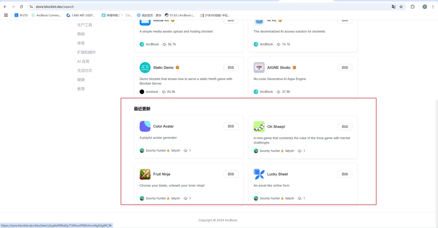Click the Color Avatar app icon
Image resolution: width=438 pixels, height=228 pixels.
tap(145, 126)
